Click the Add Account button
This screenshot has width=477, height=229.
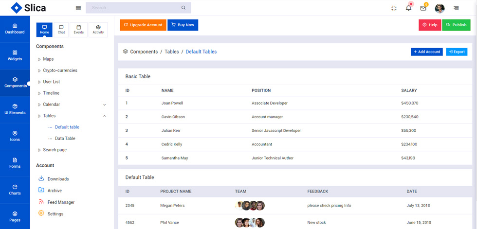point(427,52)
